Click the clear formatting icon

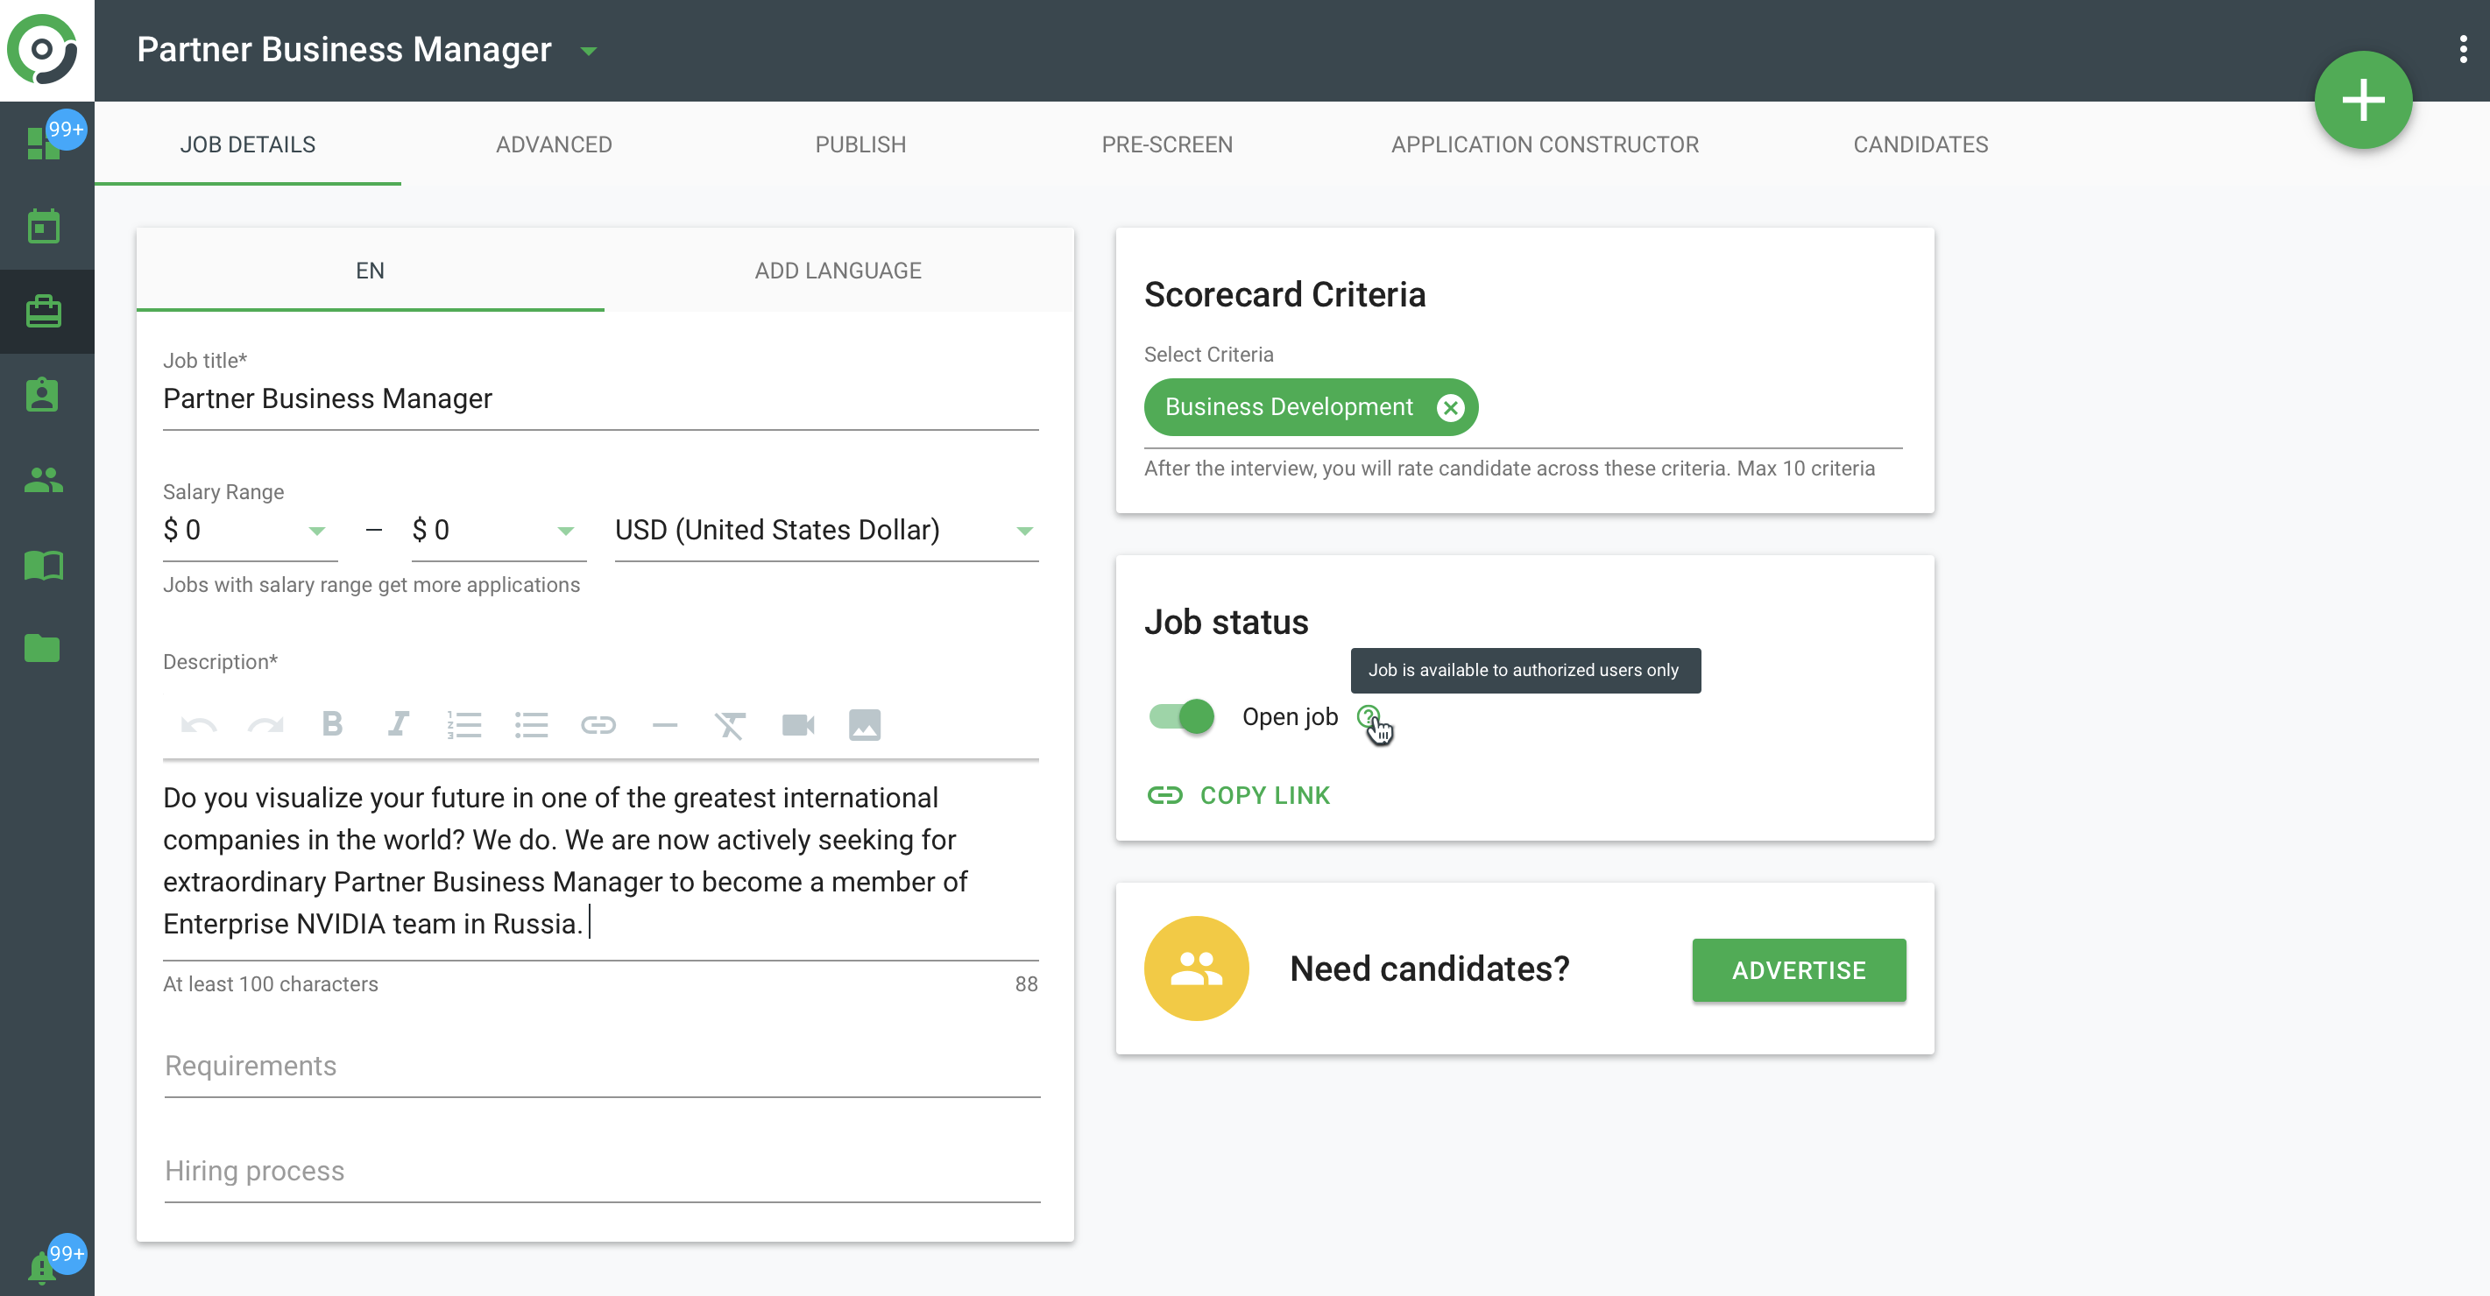pos(730,724)
